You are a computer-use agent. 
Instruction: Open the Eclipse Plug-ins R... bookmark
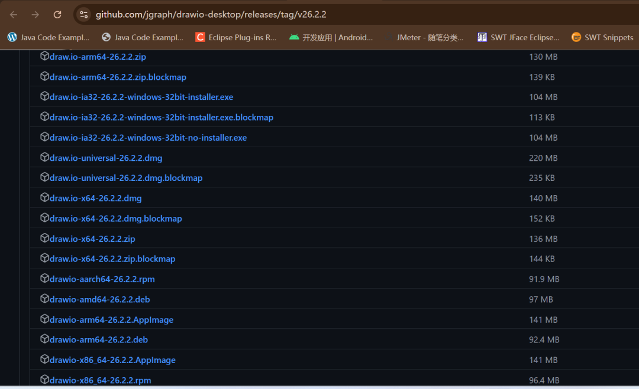[x=236, y=37]
